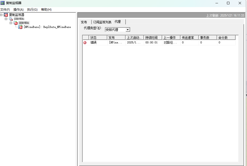247x166 pixels.
Task: Click the Replication Monitor app icon in title bar
Action: pos(3,3)
